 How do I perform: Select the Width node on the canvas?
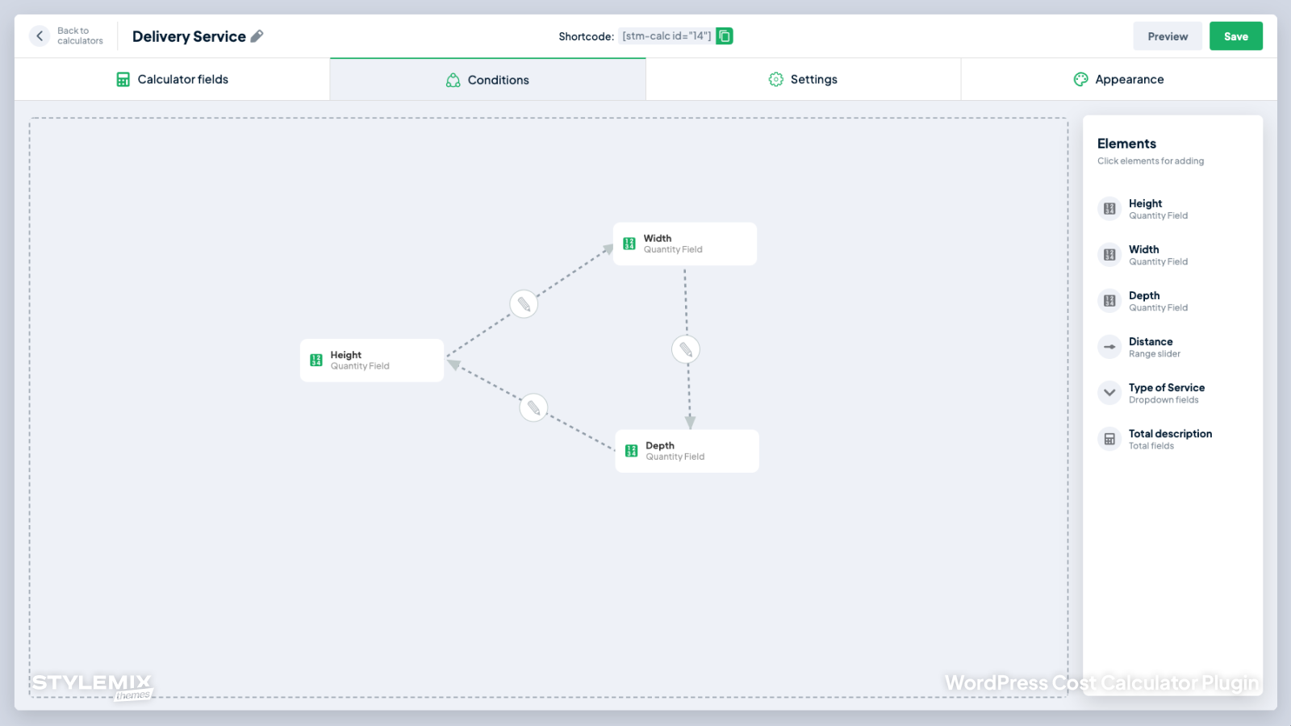(x=685, y=244)
